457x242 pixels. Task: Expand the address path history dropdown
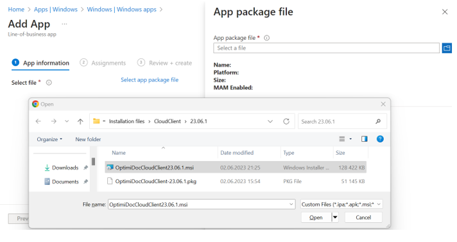[270, 121]
